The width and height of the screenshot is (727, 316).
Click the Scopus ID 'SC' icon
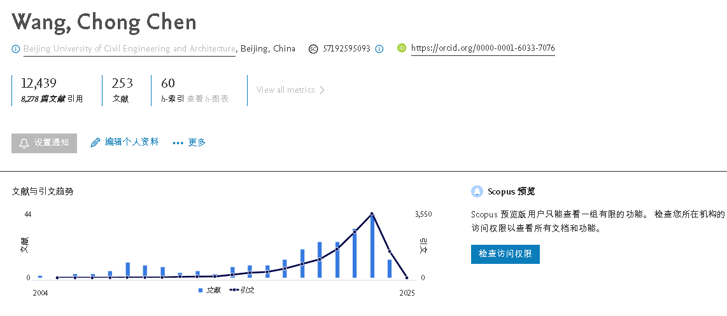313,48
